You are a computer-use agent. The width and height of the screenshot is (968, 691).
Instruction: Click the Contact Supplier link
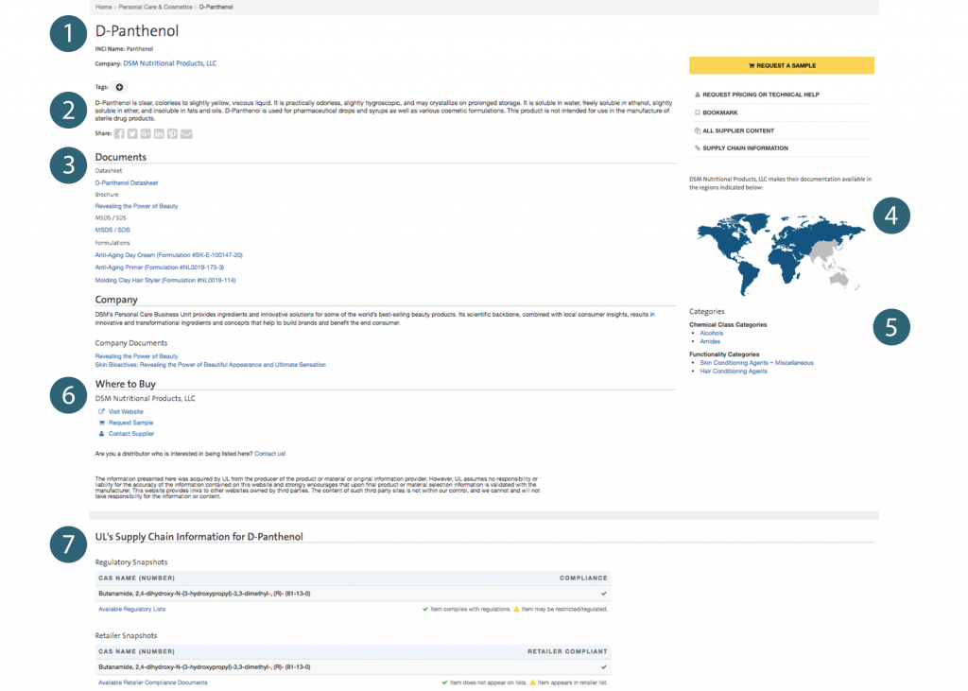click(x=131, y=434)
